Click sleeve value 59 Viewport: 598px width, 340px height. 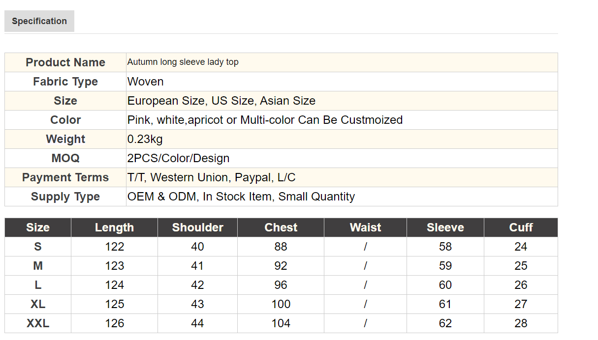[x=445, y=266]
